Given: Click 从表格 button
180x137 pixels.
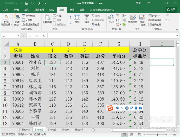Looking at the screenshot, I should (x=27, y=20).
